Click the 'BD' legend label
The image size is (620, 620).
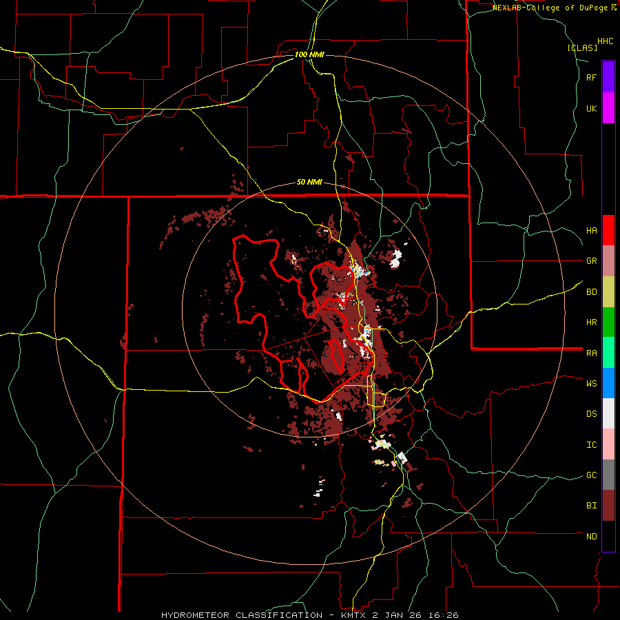pyautogui.click(x=591, y=292)
